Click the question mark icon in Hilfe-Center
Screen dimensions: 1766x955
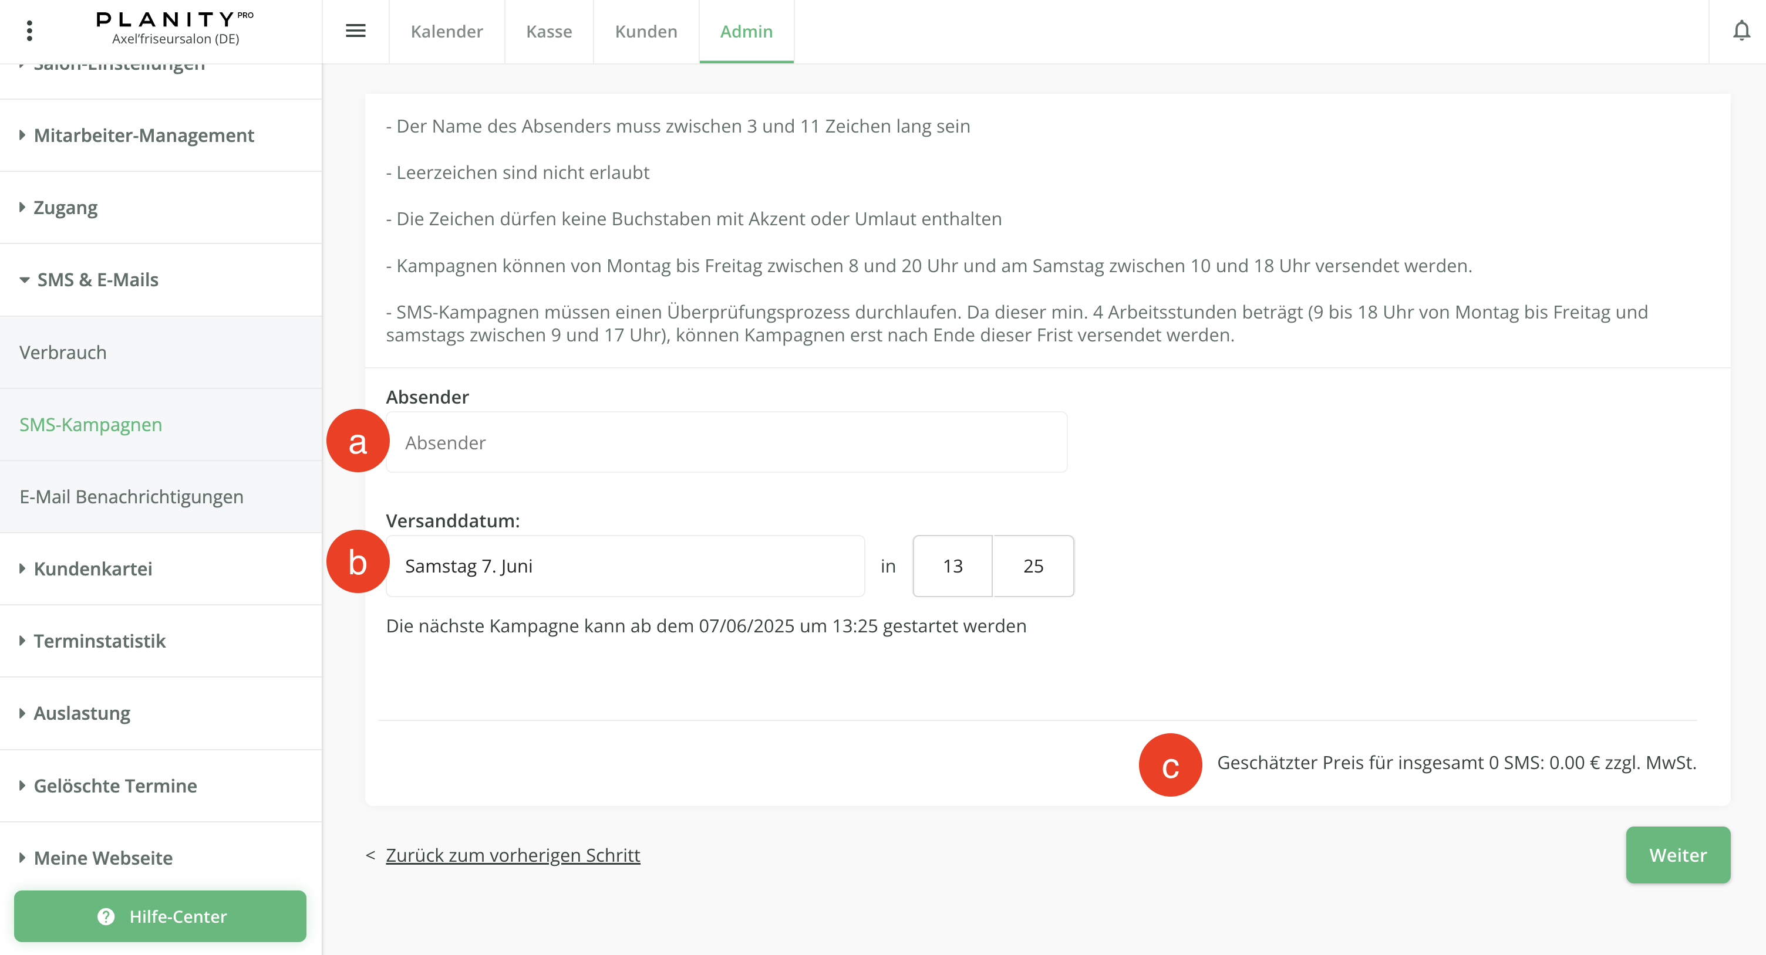[x=106, y=917]
